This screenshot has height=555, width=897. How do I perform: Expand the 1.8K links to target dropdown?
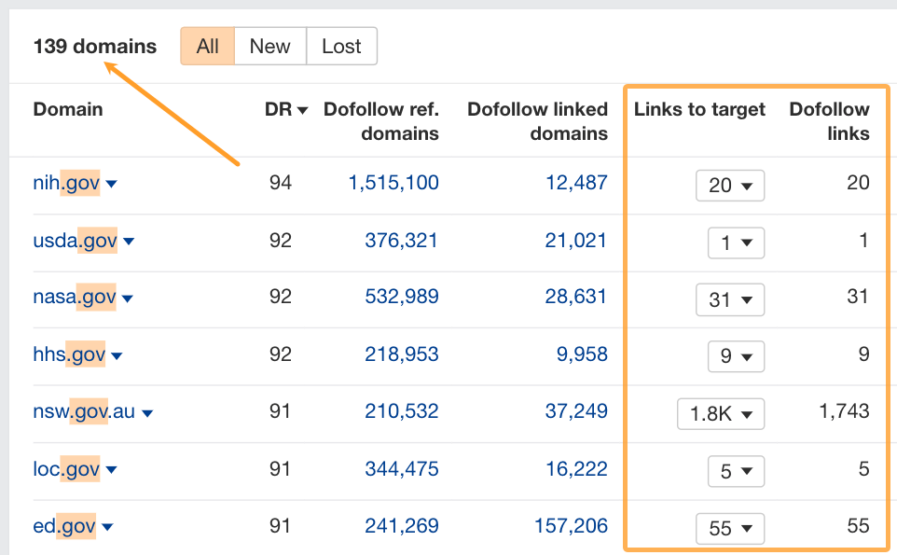click(721, 414)
